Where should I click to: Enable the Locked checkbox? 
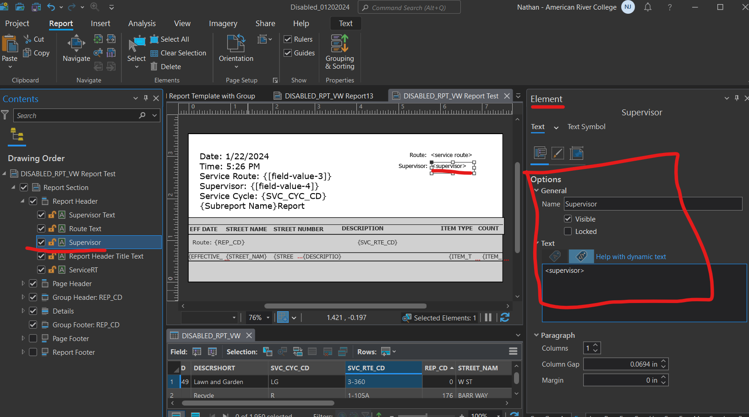click(x=568, y=231)
